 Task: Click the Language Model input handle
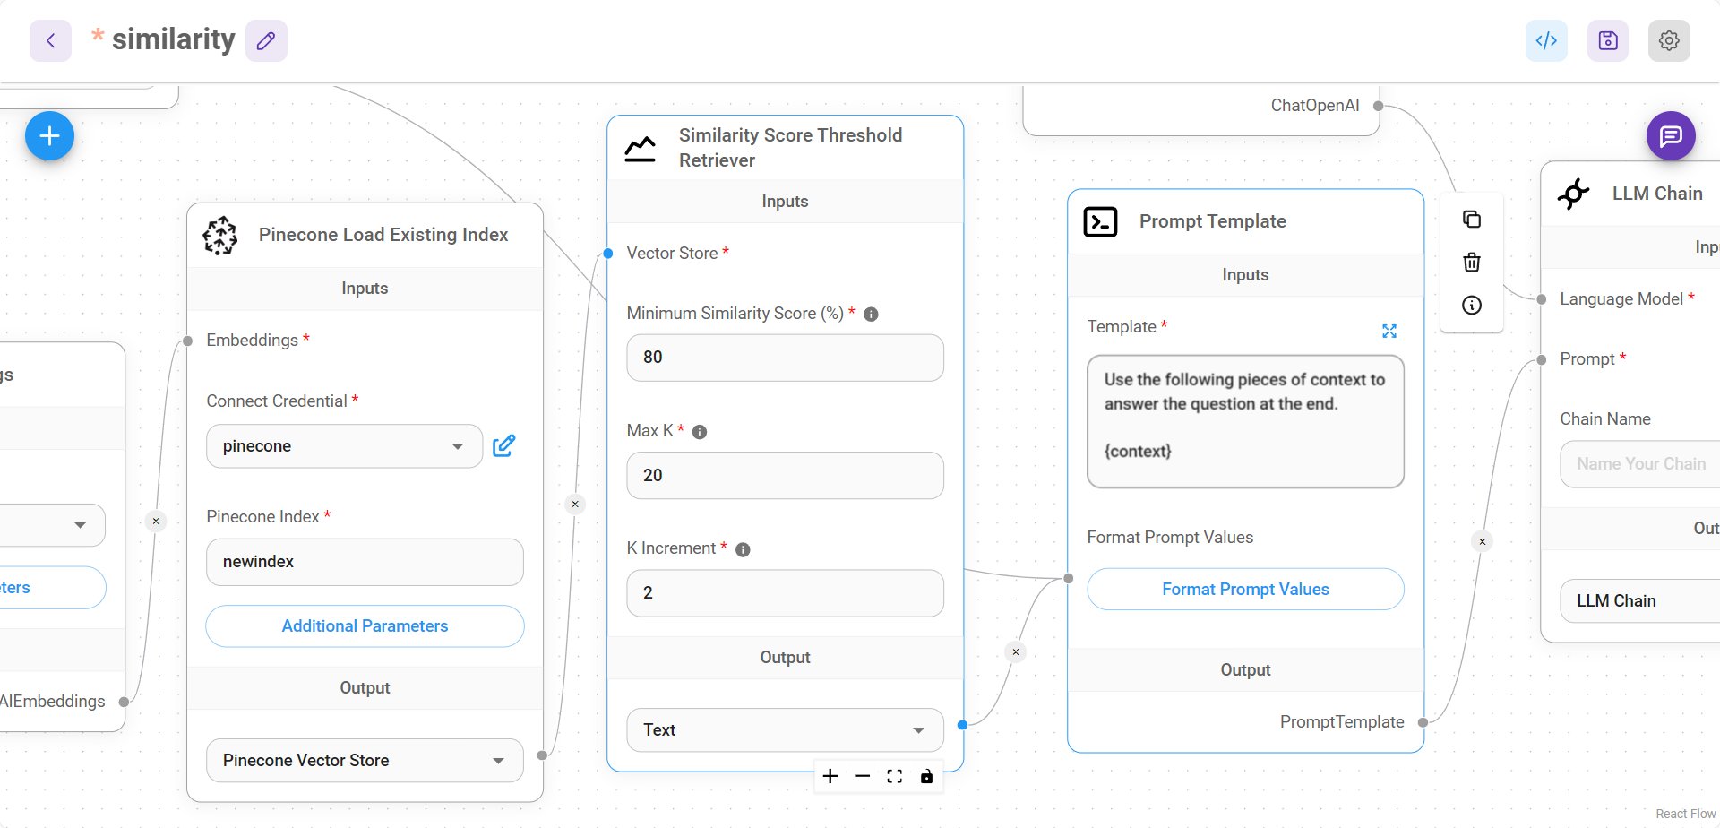point(1542,299)
